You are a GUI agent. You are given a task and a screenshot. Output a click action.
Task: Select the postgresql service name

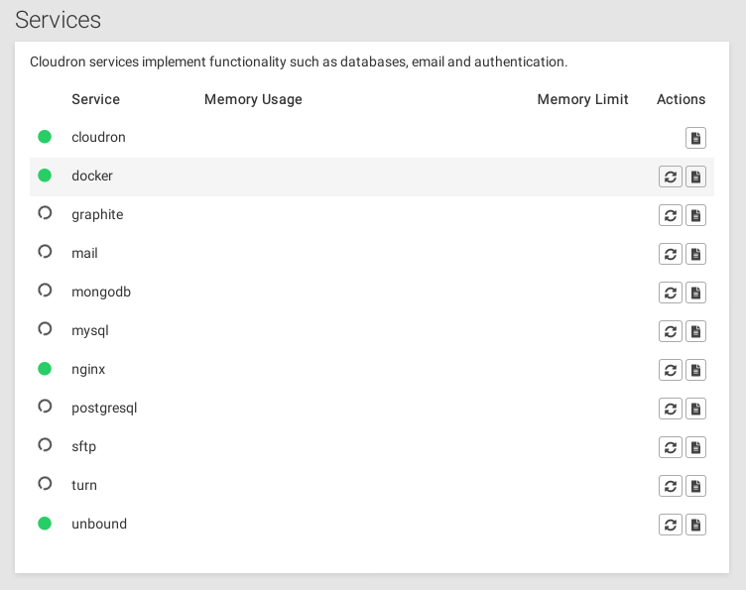pos(104,409)
